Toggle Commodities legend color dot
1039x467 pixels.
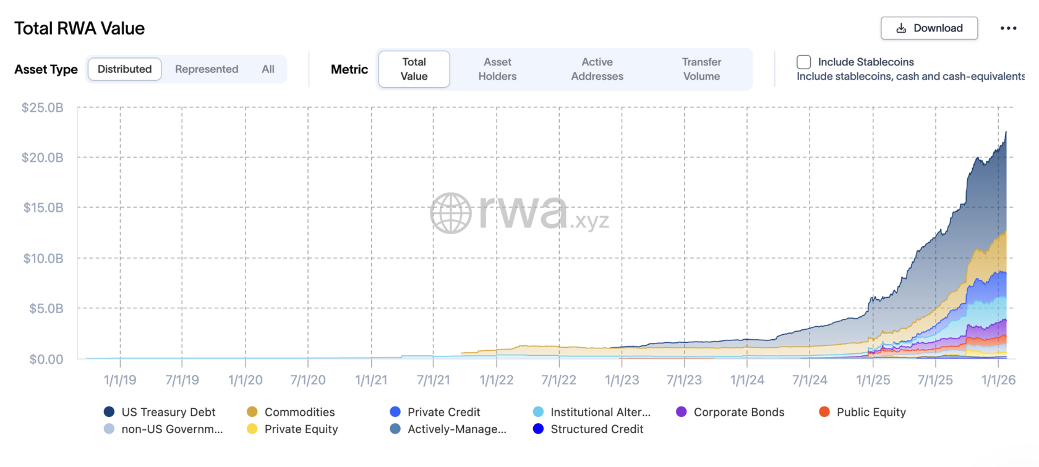[x=252, y=412]
